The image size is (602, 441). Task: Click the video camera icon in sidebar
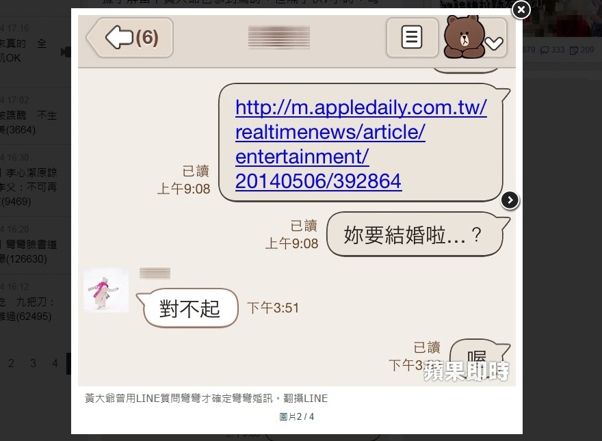click(x=66, y=52)
